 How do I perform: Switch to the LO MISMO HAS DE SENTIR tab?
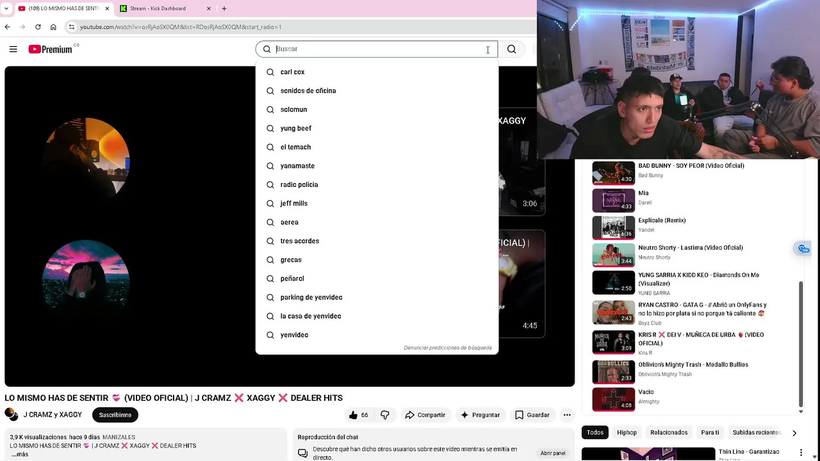tap(63, 8)
